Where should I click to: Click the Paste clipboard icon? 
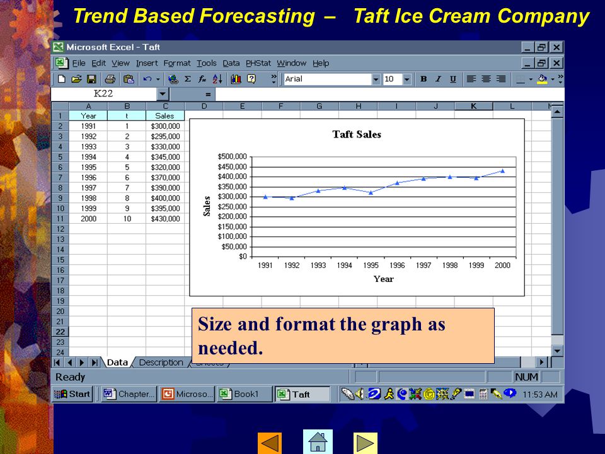coord(129,79)
